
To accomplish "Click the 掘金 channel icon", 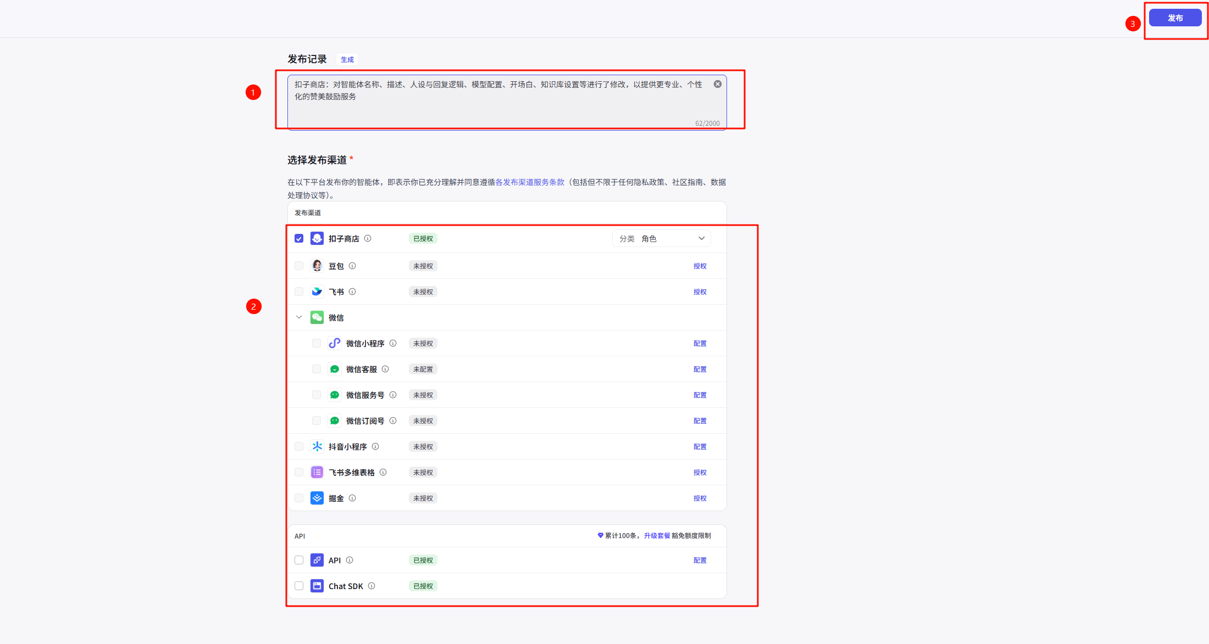I will tap(317, 498).
